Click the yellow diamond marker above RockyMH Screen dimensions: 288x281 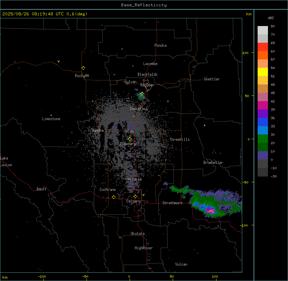pyautogui.click(x=83, y=68)
